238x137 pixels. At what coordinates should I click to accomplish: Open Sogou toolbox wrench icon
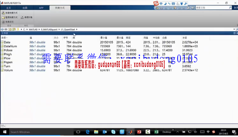coord(186,3)
